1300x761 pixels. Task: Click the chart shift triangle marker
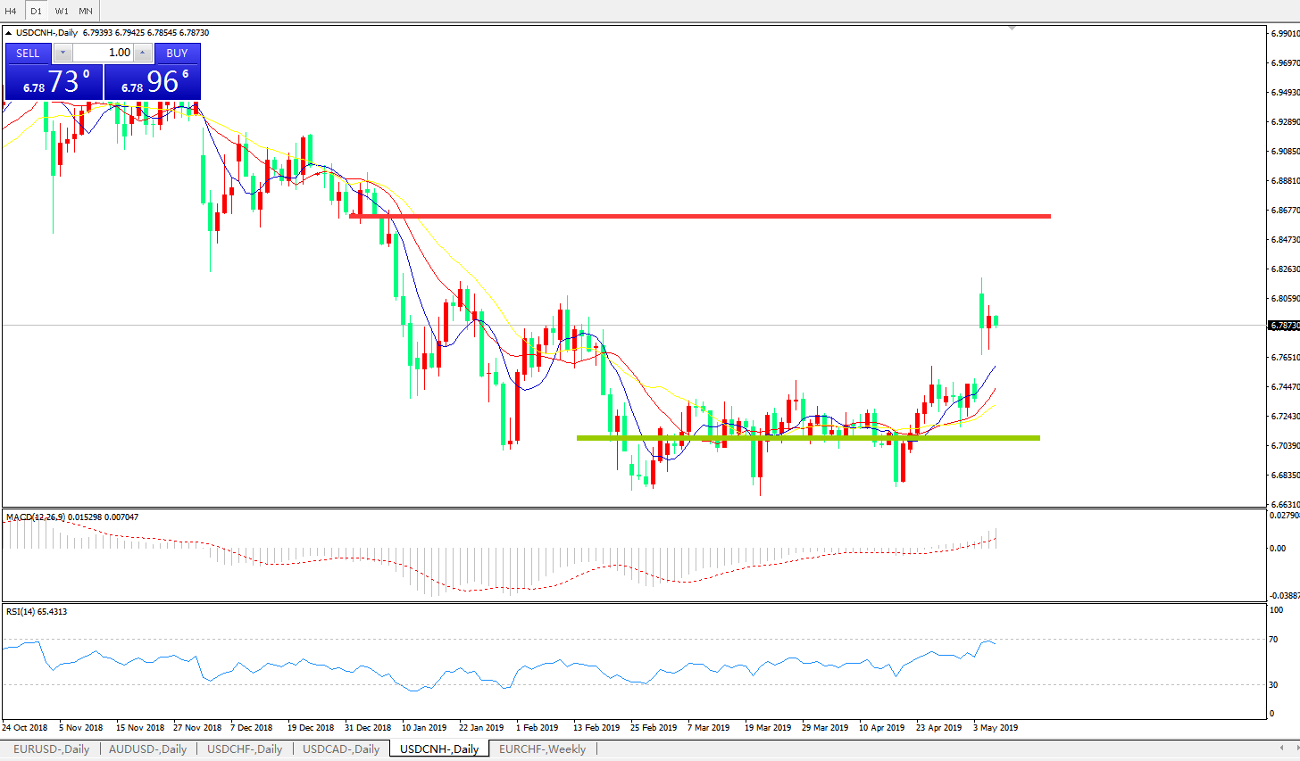pyautogui.click(x=1012, y=29)
